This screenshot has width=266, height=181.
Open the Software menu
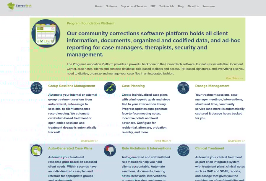111,6
